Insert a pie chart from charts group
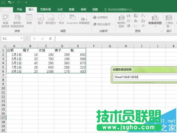The height and width of the screenshot is (133, 177). tap(129, 26)
